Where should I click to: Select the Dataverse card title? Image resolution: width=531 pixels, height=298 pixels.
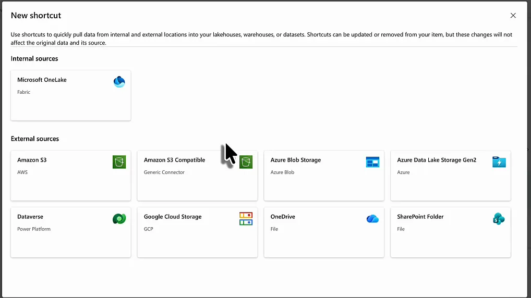30,217
